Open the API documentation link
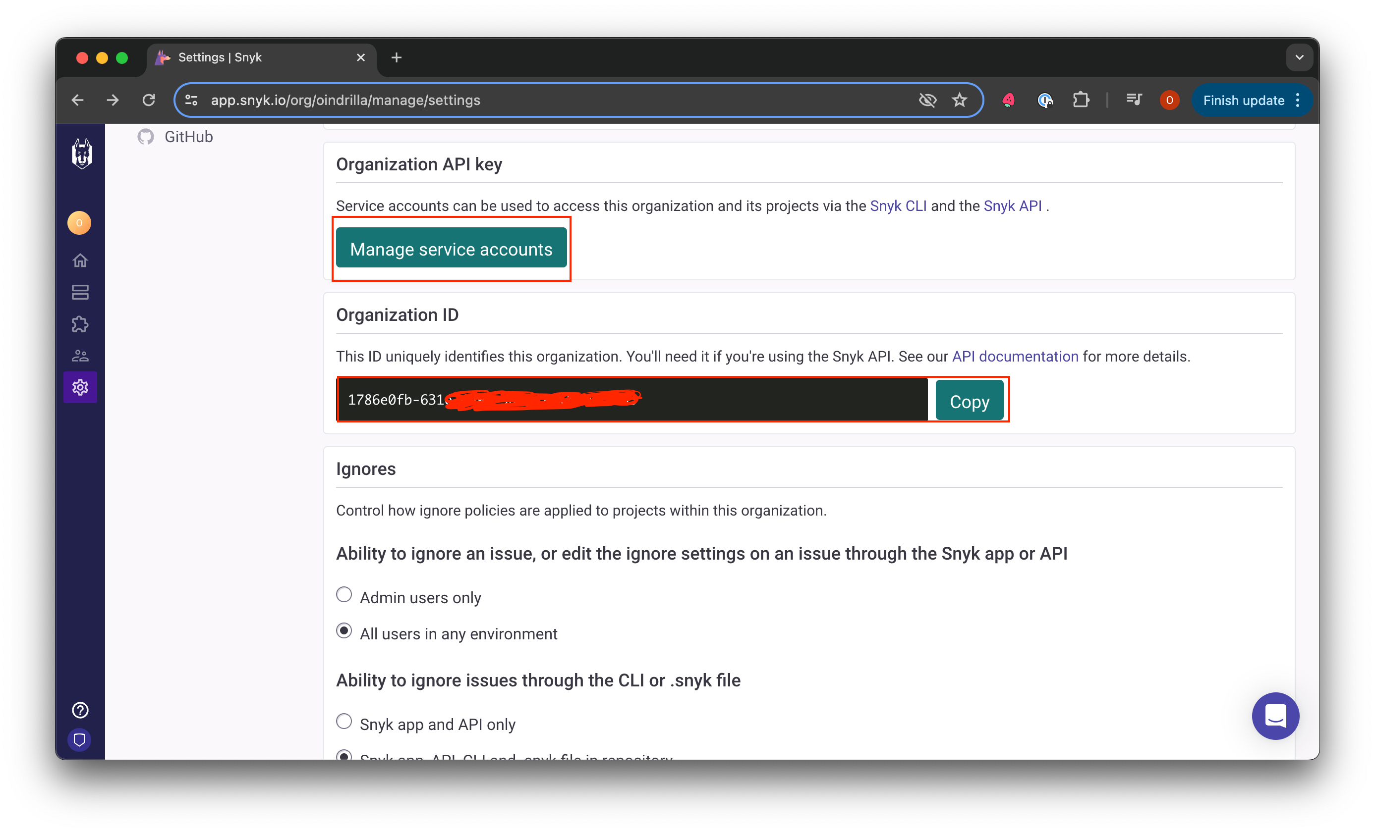The width and height of the screenshot is (1375, 833). point(1015,356)
